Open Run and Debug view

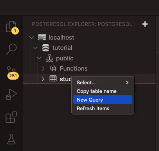[x=11, y=95]
